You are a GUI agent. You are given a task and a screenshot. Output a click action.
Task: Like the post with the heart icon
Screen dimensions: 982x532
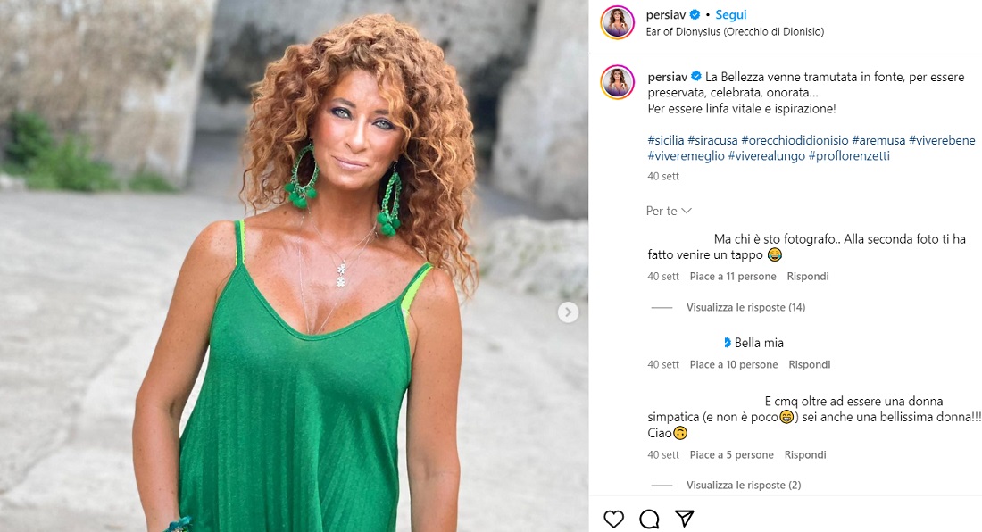(613, 519)
